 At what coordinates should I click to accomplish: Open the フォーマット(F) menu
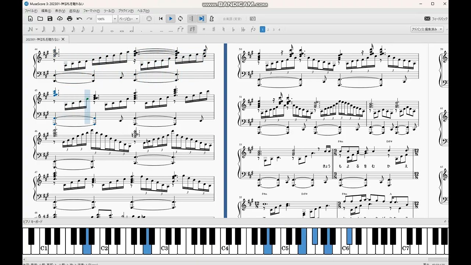(91, 11)
